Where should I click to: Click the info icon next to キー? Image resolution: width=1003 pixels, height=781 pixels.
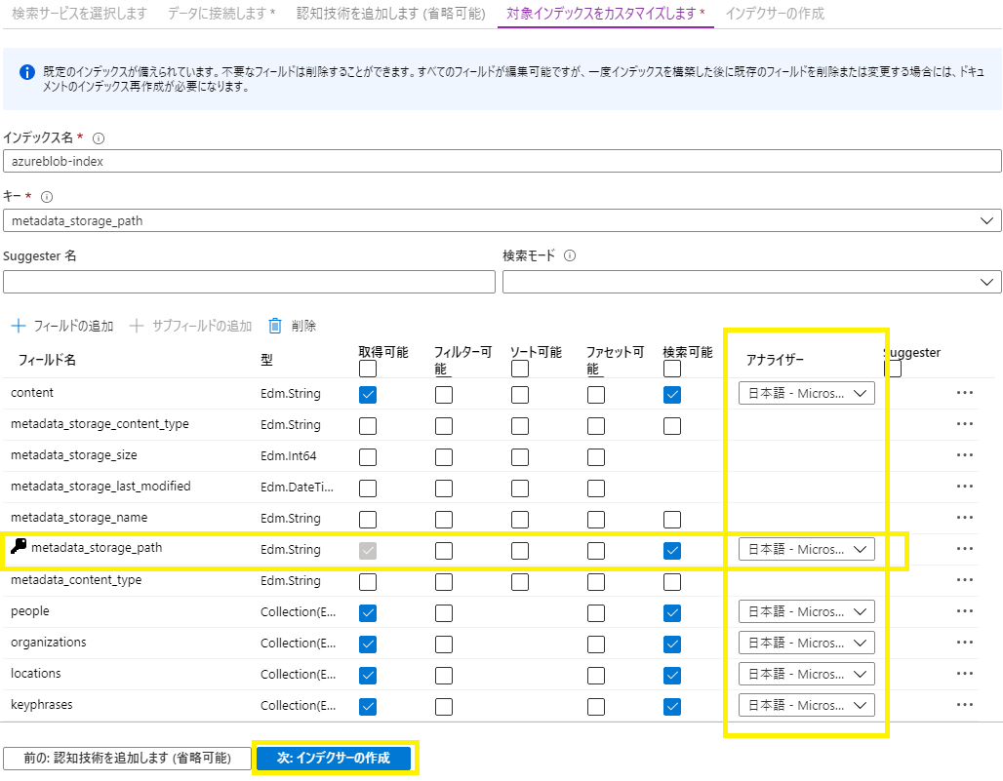click(47, 197)
